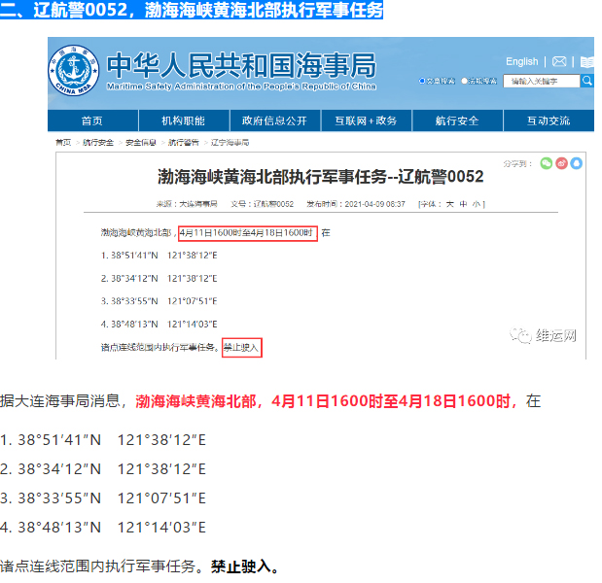602x583 pixels.
Task: Click embedded coordinate row 3. 38°33′55″N
Action: [159, 301]
